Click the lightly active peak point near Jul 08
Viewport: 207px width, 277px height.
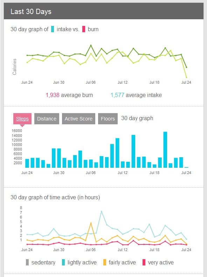tap(101, 211)
